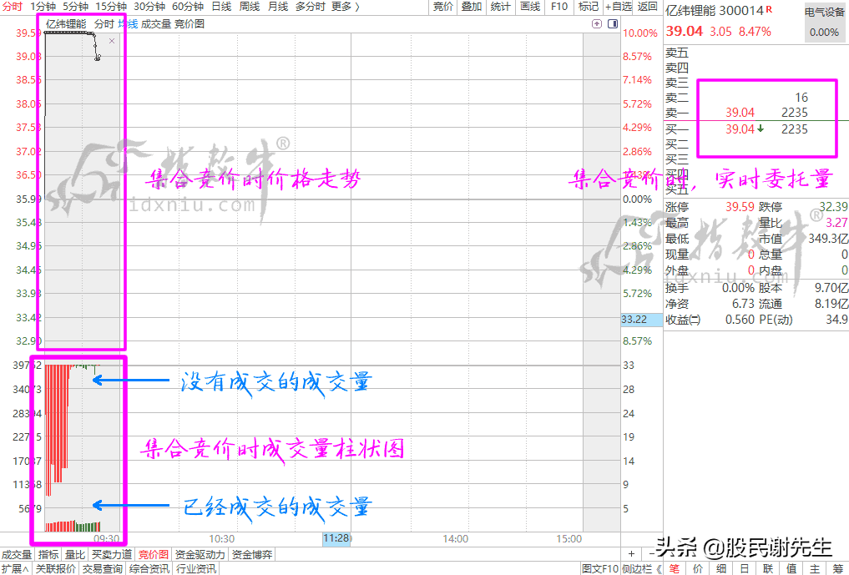Viewport: 849px width, 575px height.
Task: Select the 主 sidebar tab
Action: [x=814, y=568]
